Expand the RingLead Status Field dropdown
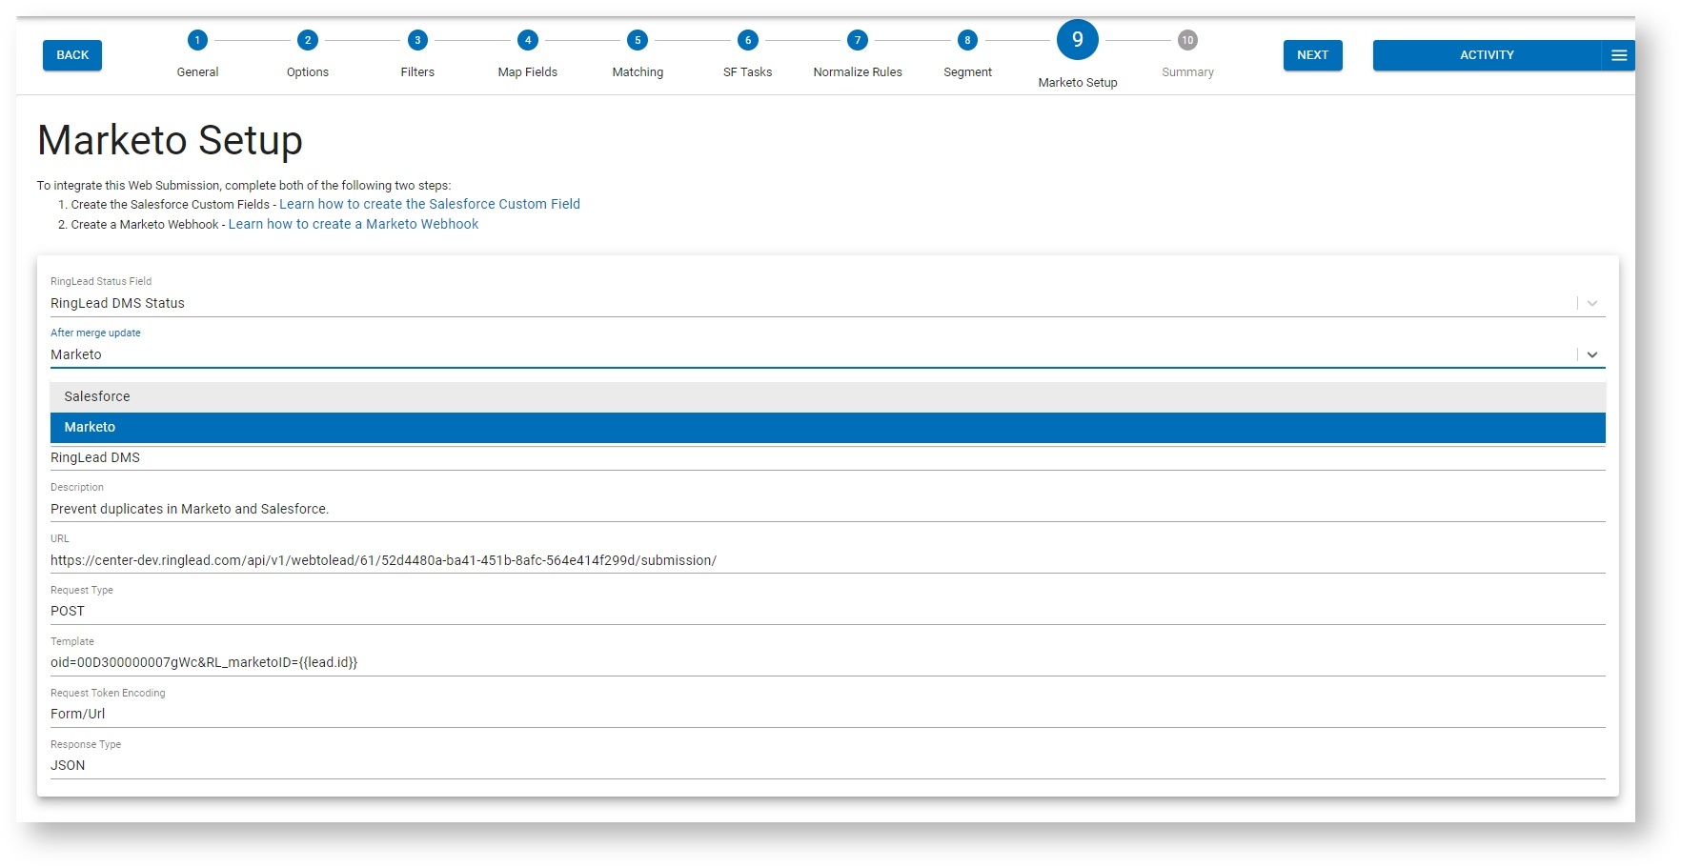This screenshot has width=1681, height=868. tap(1590, 303)
